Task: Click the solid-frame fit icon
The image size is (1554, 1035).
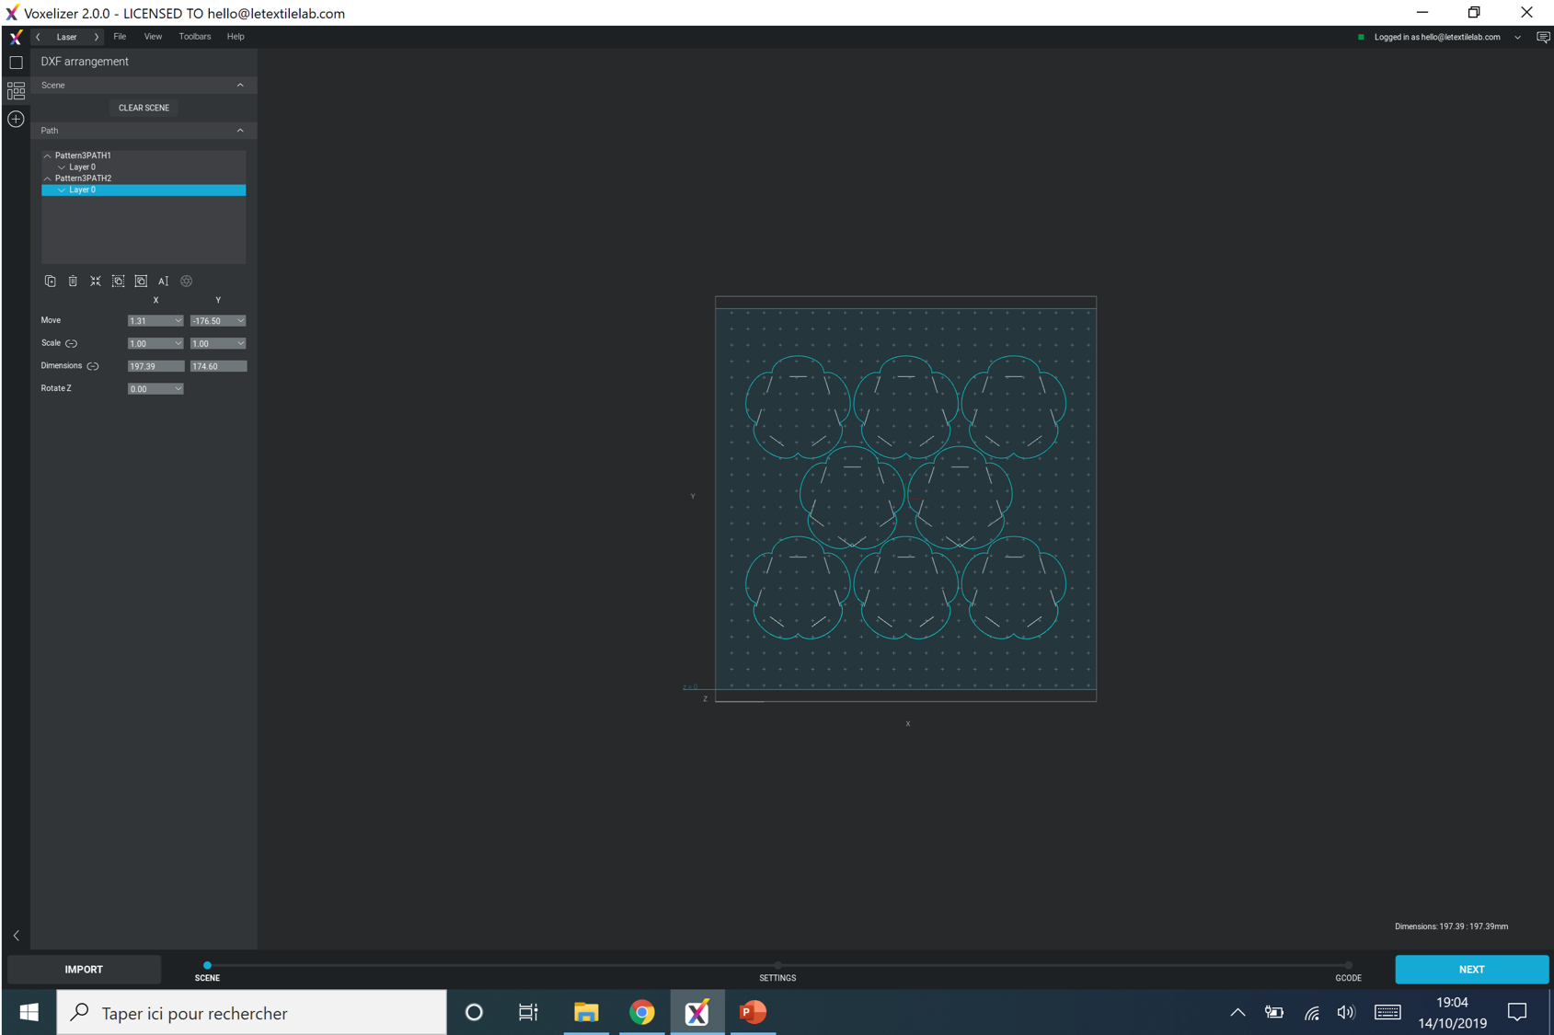Action: (x=141, y=282)
